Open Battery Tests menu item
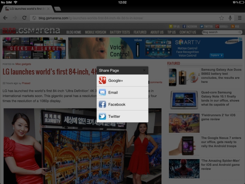245x184 pixels. 120,32
